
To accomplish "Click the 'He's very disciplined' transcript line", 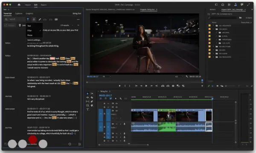I will 35,99.
